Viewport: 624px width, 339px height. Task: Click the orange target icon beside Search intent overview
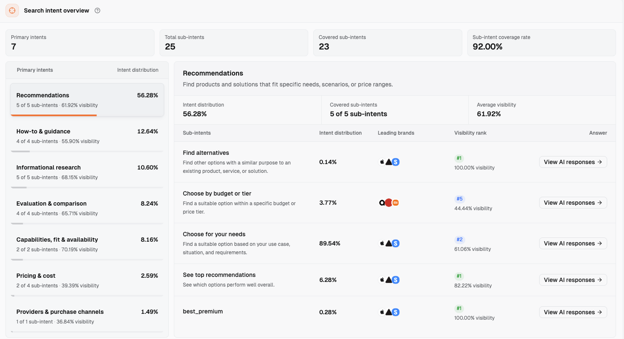click(x=12, y=10)
